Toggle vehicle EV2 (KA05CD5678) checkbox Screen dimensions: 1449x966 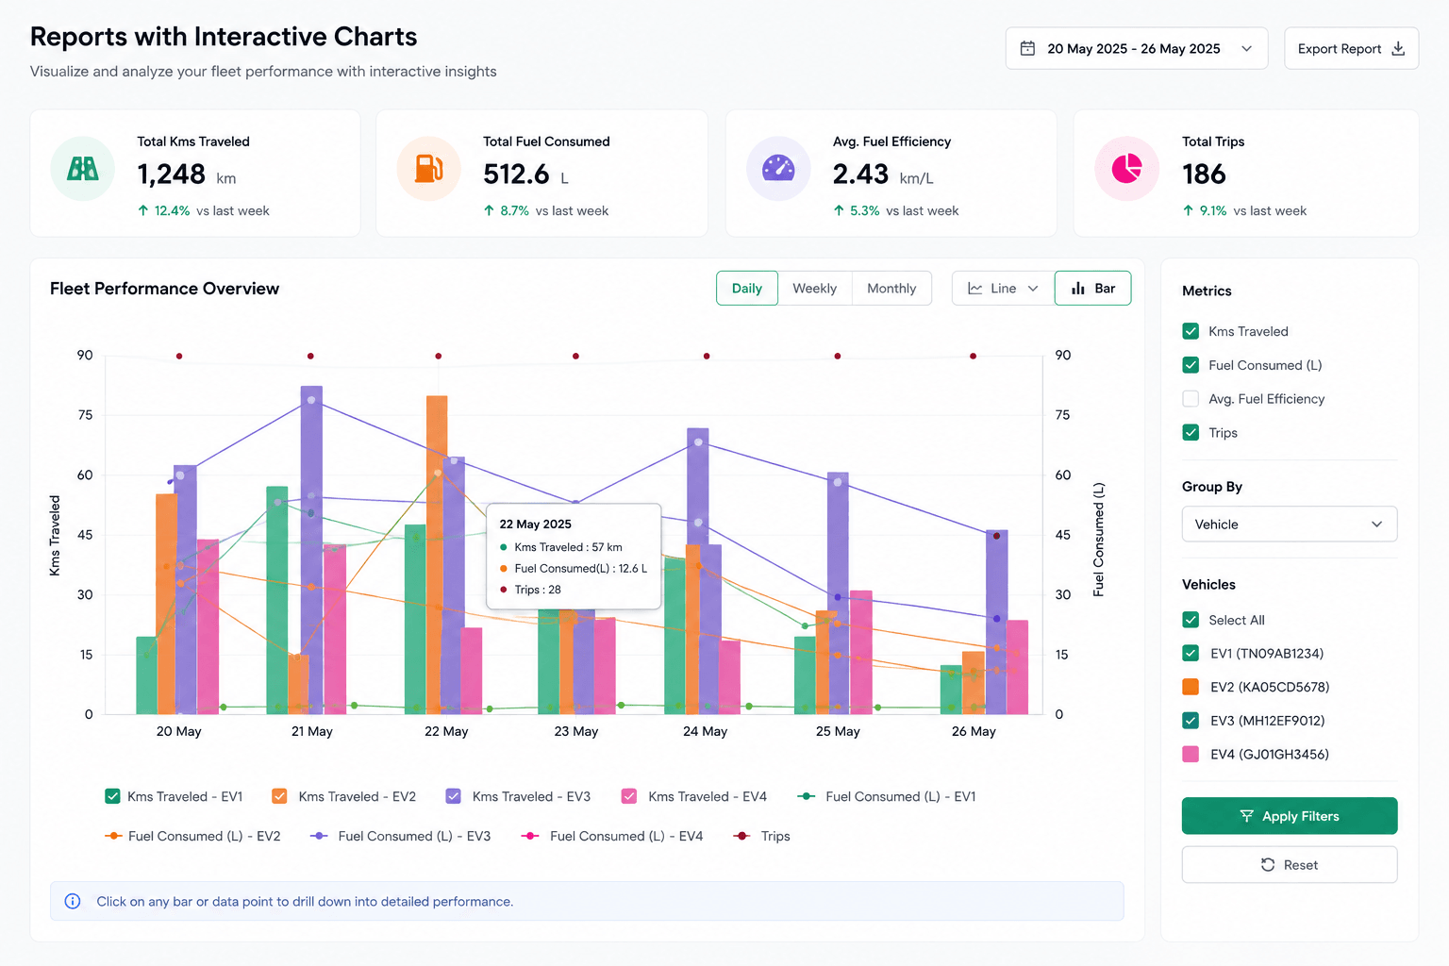point(1191,687)
